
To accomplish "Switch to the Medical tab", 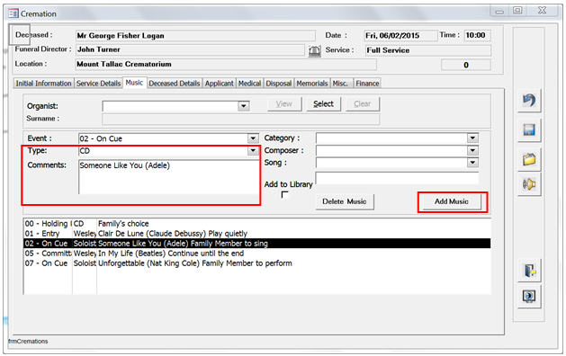I will 249,84.
